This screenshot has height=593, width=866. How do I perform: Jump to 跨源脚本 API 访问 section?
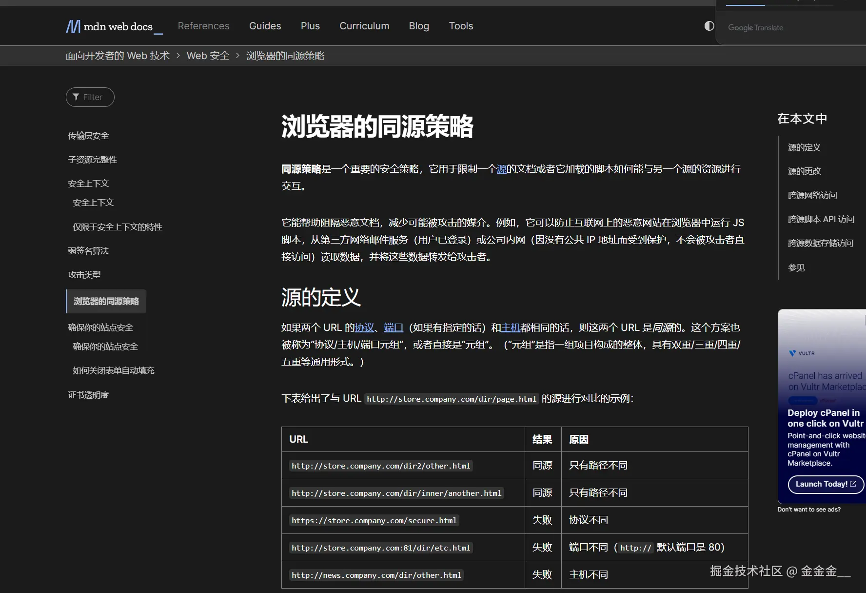click(x=821, y=219)
